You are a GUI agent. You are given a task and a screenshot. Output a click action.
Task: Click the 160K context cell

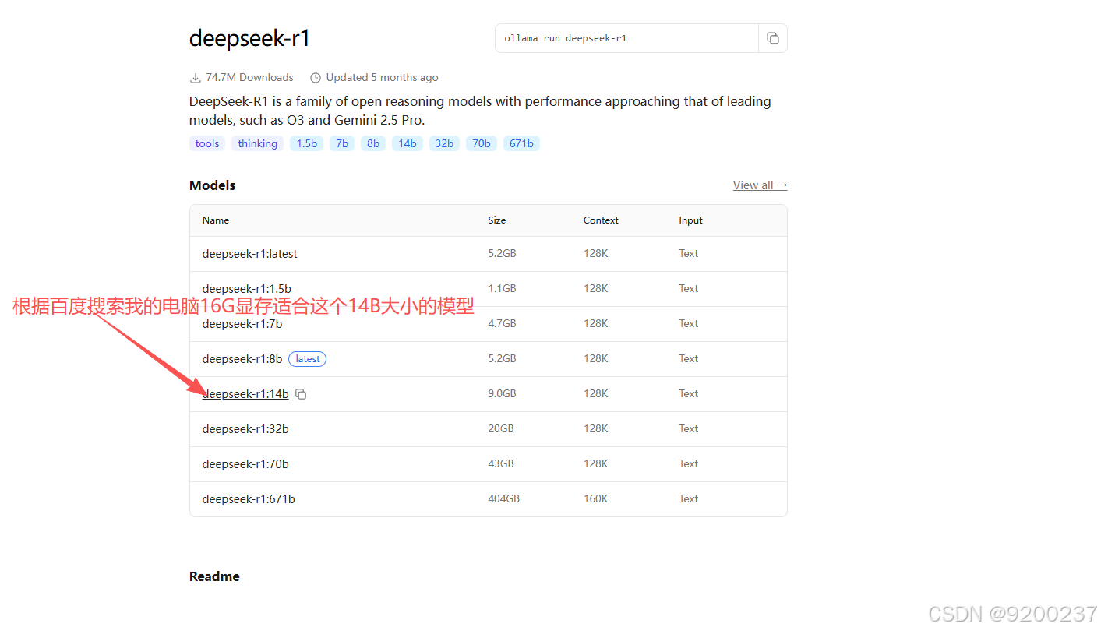point(595,499)
